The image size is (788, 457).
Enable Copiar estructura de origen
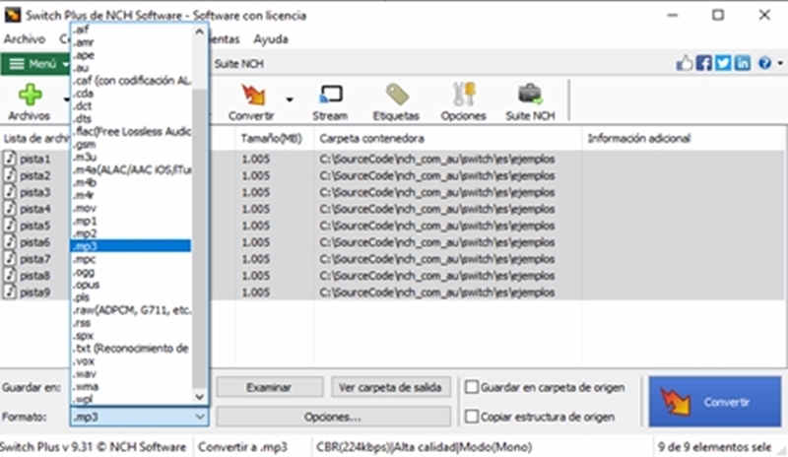(473, 416)
